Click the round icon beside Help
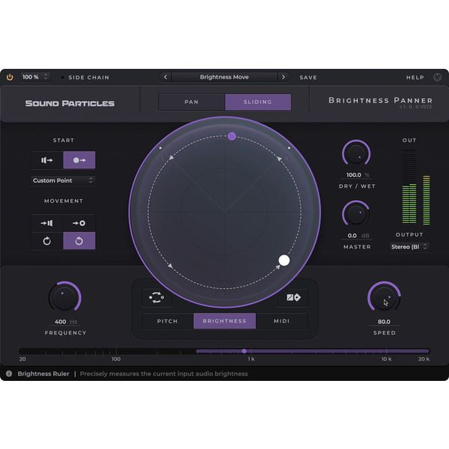The height and width of the screenshot is (449, 449). pos(437,77)
